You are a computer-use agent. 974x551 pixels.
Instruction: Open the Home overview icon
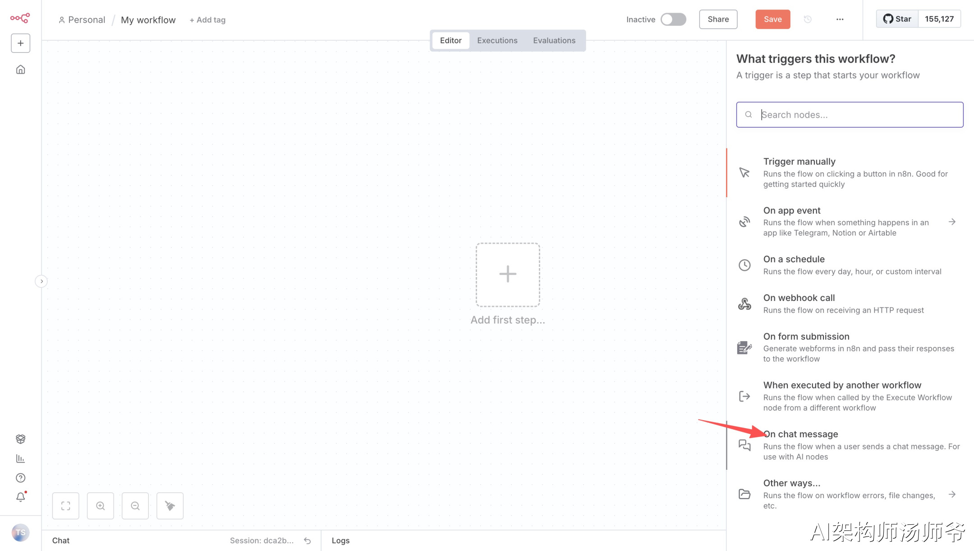tap(20, 69)
